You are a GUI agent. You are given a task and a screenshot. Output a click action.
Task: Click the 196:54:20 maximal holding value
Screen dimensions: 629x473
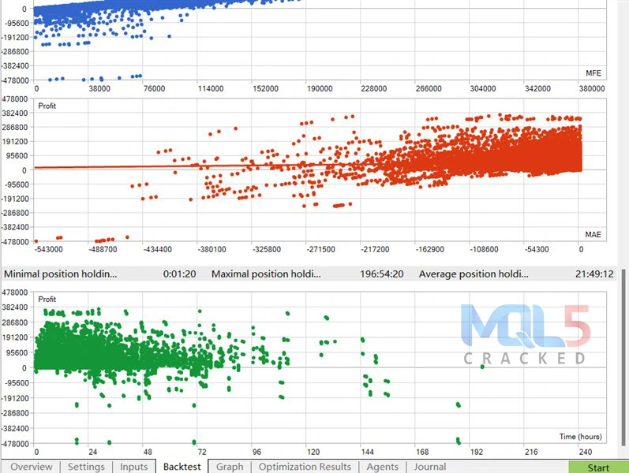click(381, 274)
